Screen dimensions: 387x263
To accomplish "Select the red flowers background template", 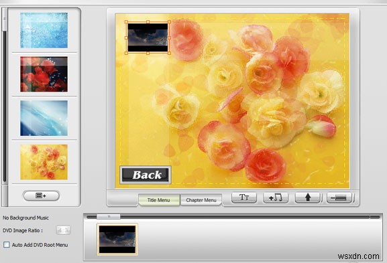I will (x=44, y=74).
